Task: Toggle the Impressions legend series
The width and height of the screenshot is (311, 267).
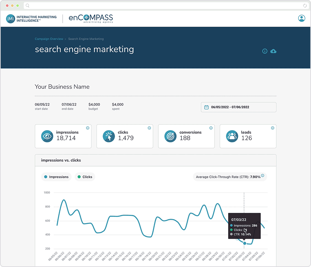Action: click(55, 177)
